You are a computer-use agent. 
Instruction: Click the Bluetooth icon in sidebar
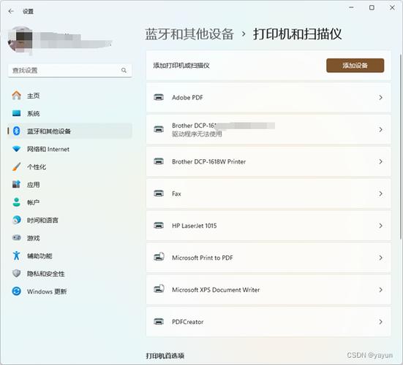coord(16,131)
